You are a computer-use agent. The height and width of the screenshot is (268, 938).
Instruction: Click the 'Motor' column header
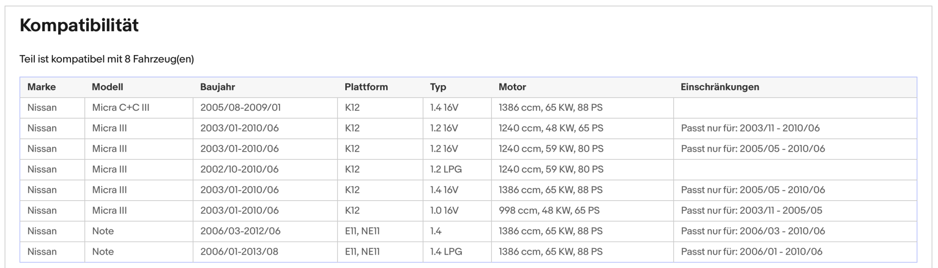(x=513, y=87)
